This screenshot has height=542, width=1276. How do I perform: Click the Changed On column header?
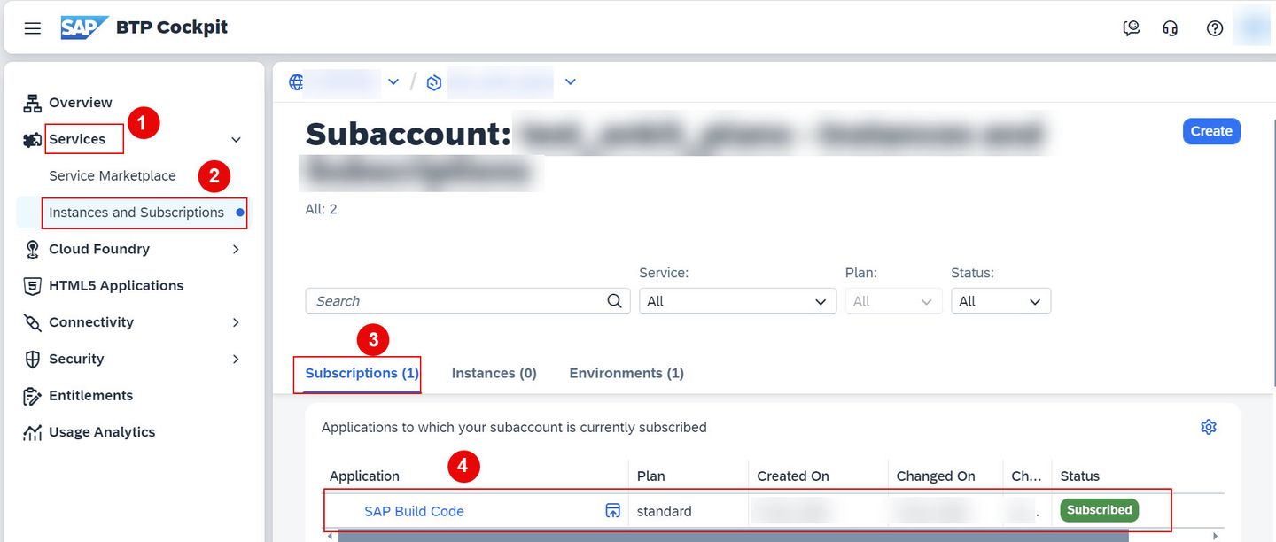point(936,476)
